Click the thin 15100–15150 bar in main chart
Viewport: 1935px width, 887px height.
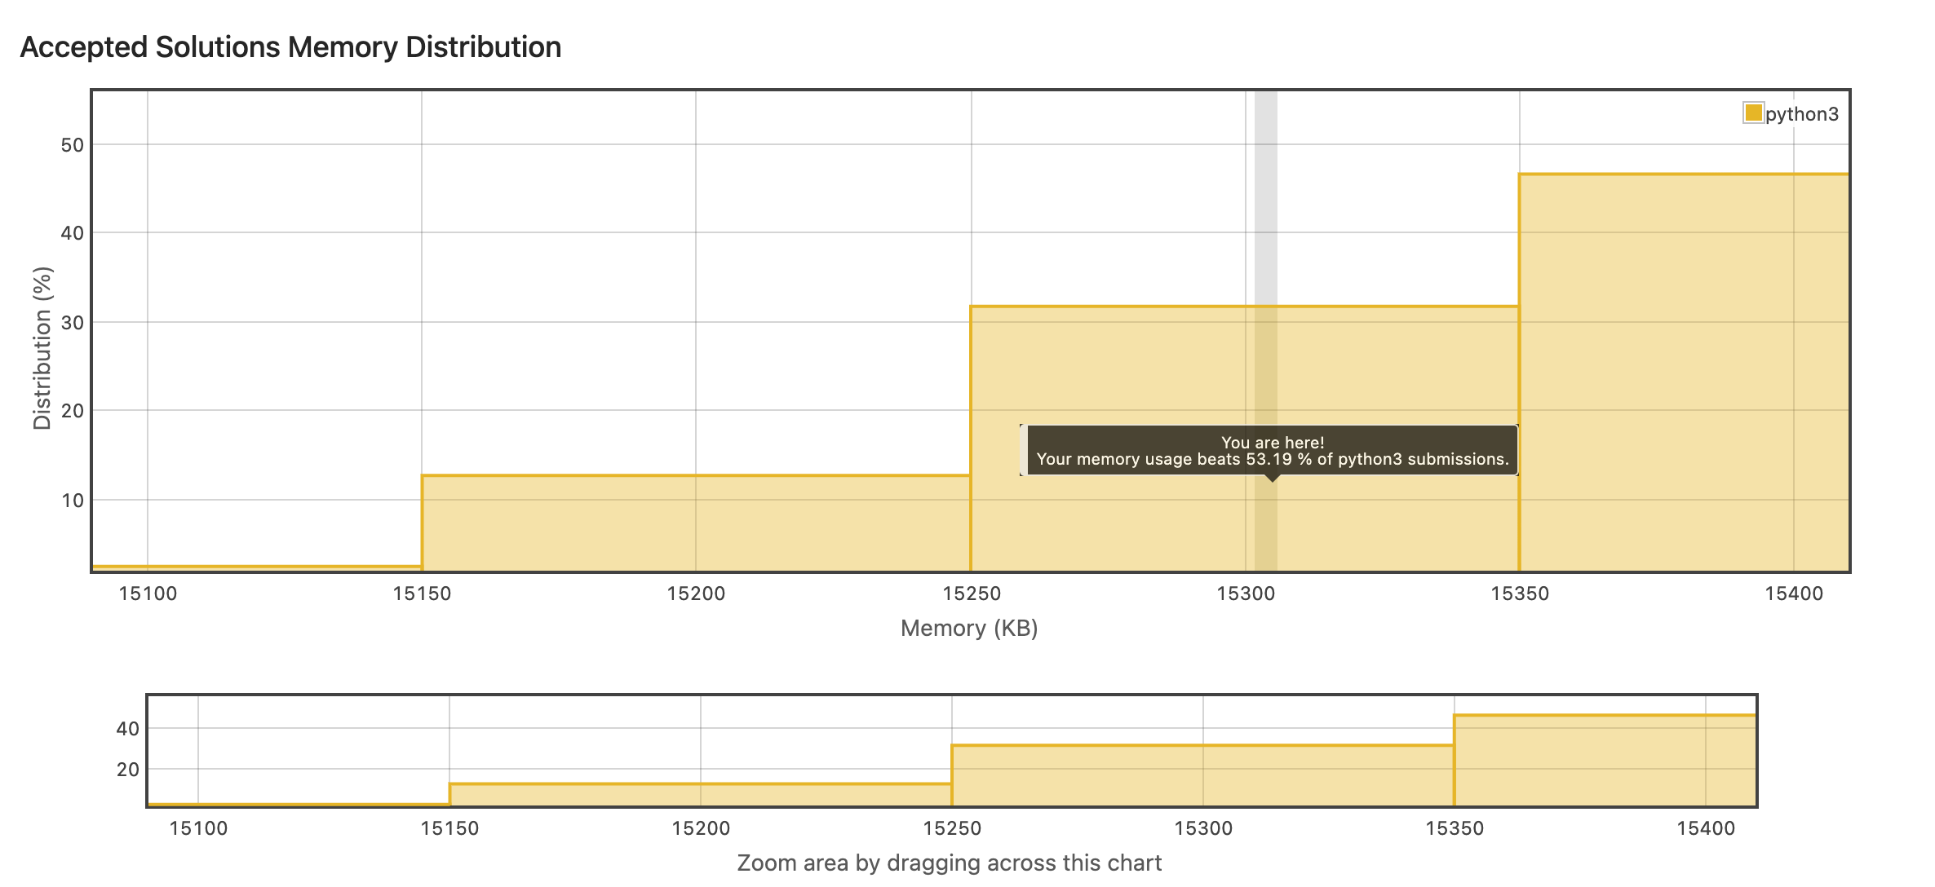pos(257,567)
